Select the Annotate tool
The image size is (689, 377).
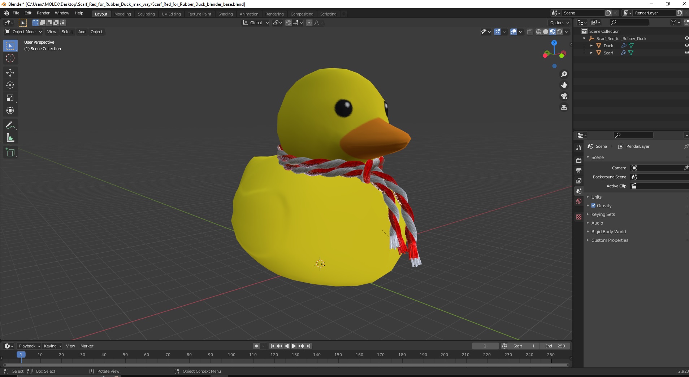point(10,125)
